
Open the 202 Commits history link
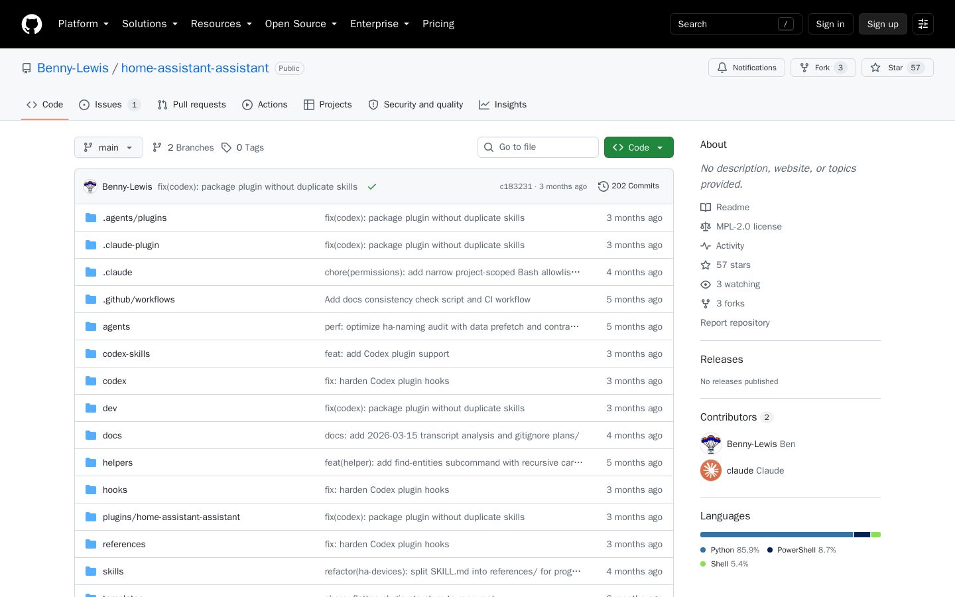click(629, 186)
